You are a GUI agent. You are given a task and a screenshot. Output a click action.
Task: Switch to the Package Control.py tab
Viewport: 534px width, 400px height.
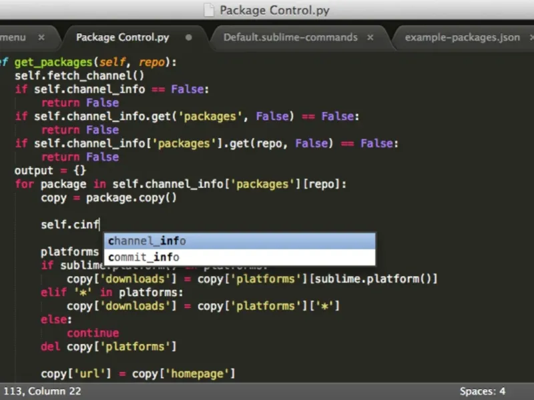coord(123,37)
